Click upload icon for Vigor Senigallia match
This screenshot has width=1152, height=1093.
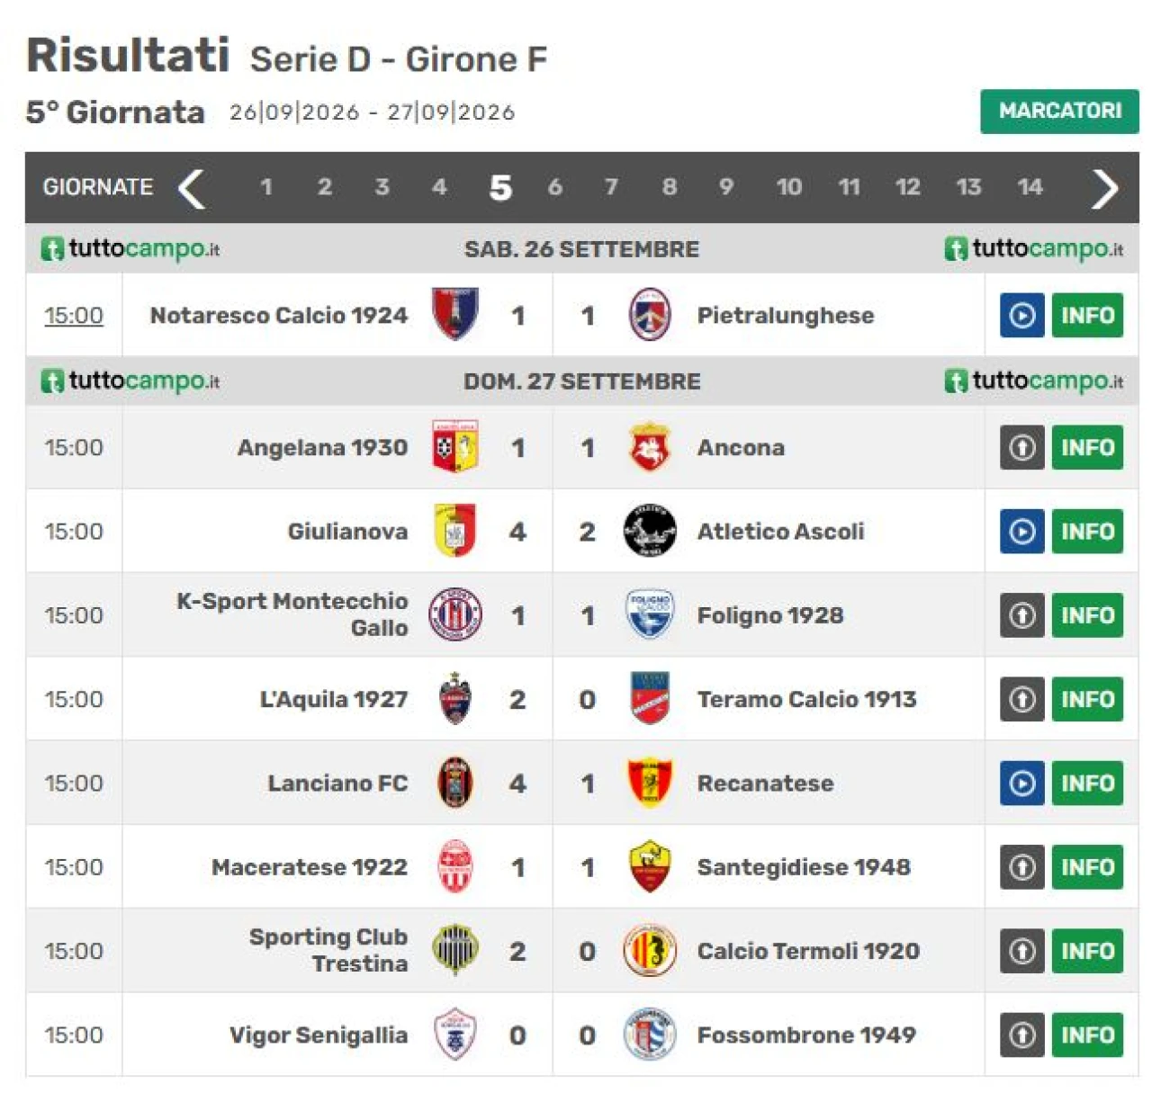pos(1021,1035)
